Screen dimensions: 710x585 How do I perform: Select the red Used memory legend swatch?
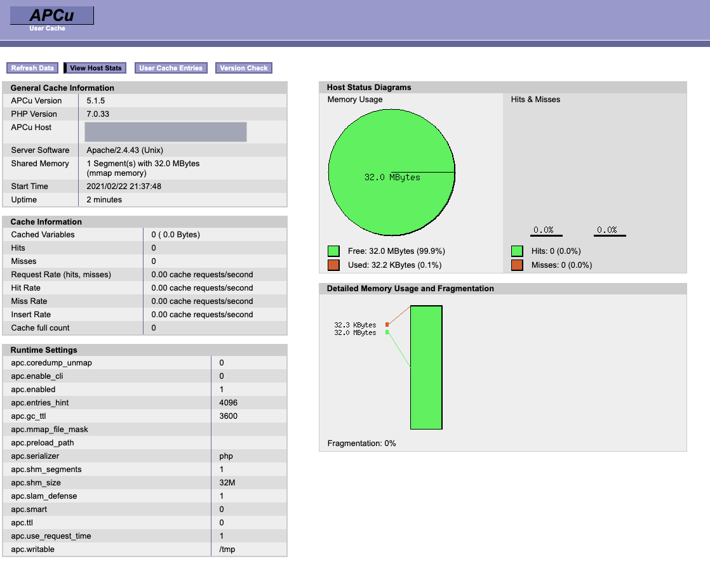coord(333,265)
